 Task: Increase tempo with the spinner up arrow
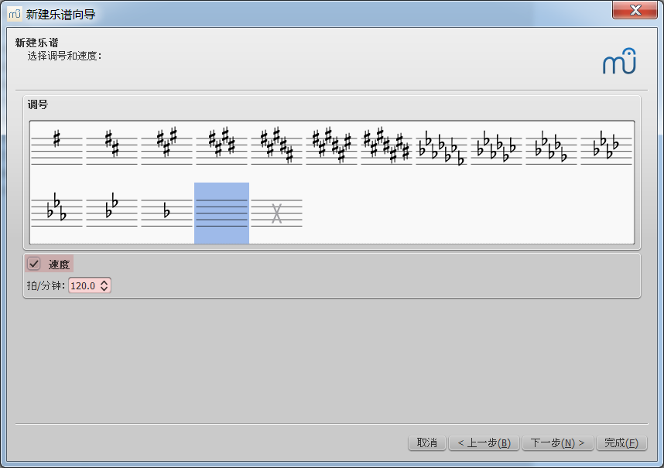point(104,282)
